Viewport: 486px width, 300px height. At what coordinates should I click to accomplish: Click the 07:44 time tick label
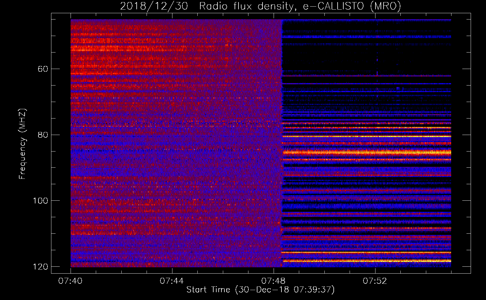coord(172,281)
